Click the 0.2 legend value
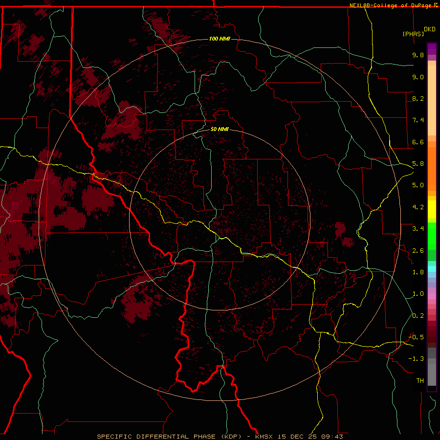 418,316
